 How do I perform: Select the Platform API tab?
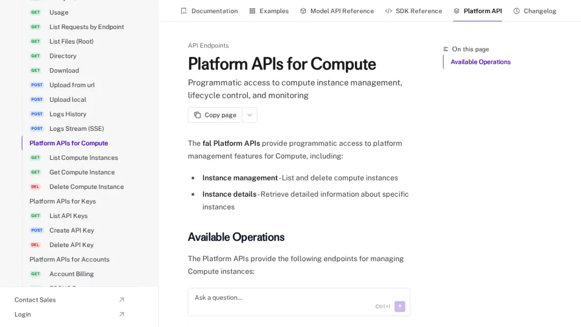(x=477, y=11)
